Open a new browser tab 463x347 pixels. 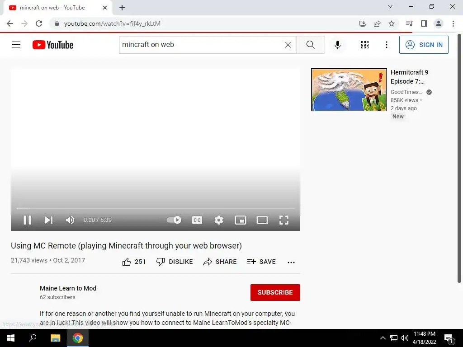point(122,8)
